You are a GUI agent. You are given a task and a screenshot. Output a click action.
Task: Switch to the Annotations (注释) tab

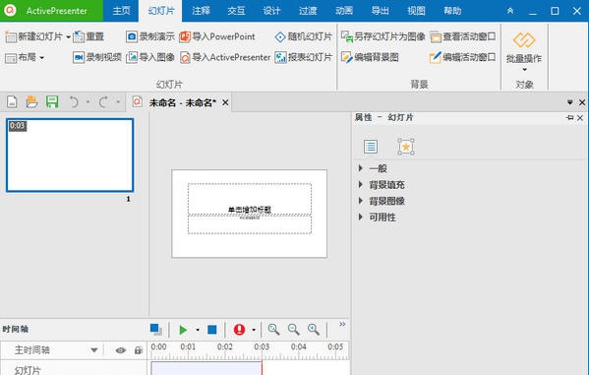201,11
